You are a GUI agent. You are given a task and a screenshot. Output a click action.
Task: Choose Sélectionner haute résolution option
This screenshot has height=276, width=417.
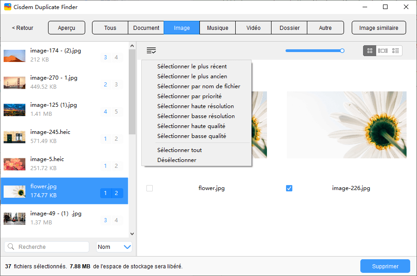(195, 106)
